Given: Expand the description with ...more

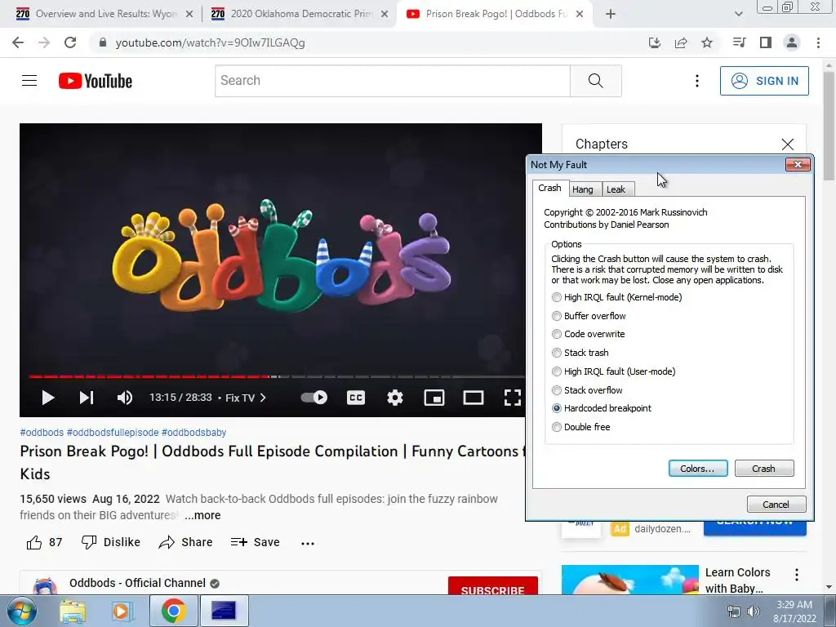Looking at the screenshot, I should click(x=202, y=516).
